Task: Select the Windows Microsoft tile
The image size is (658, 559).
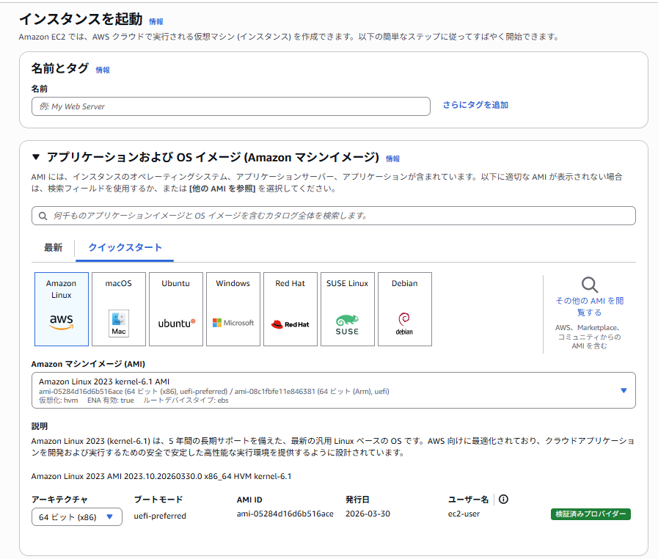Action: coord(233,309)
